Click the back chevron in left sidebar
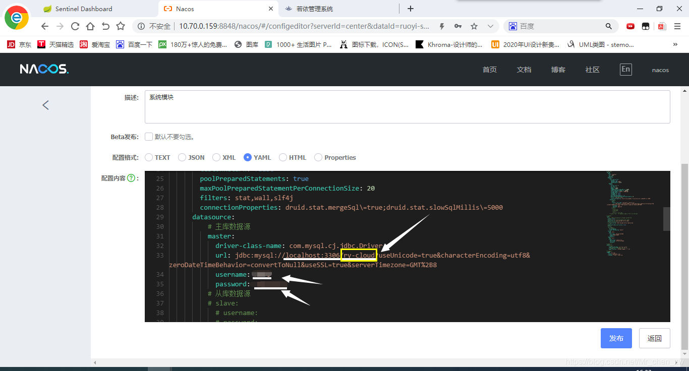 pyautogui.click(x=45, y=105)
